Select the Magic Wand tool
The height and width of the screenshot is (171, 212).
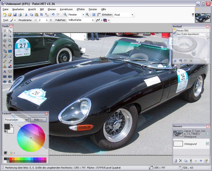5,46
